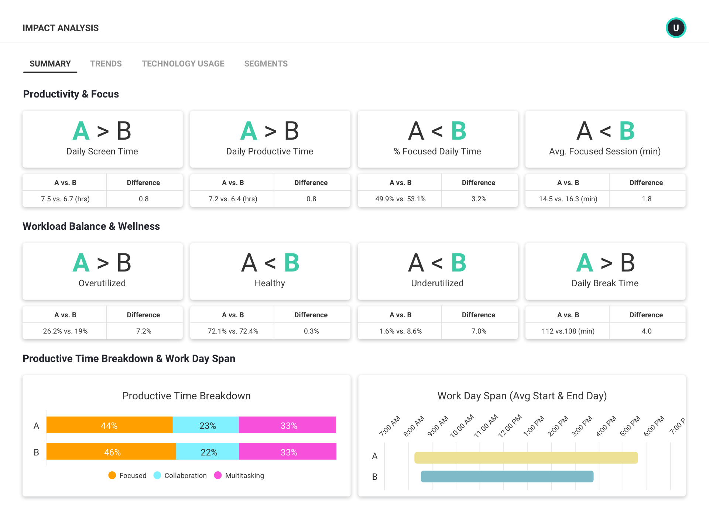Select the Avg. Focused Session card
Screen dimensions: 709x519
[x=605, y=139]
